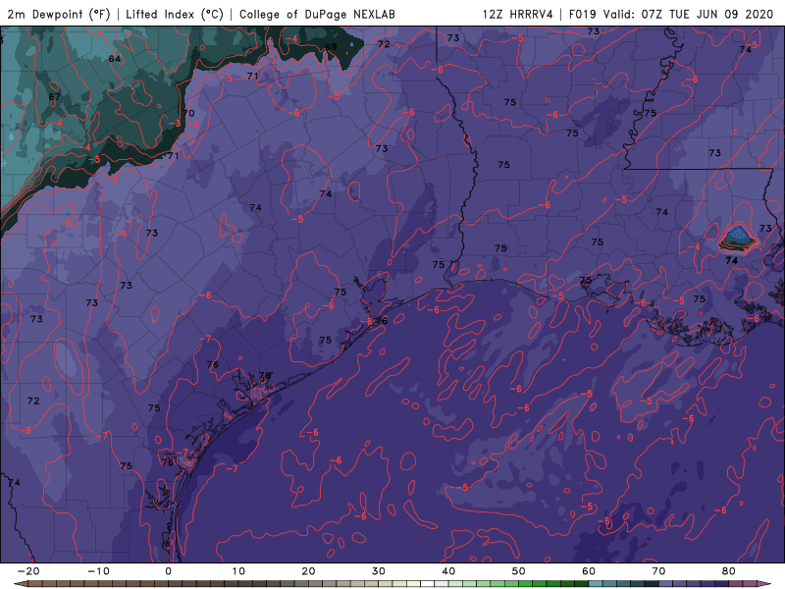Click the "College of DuPage NEXLAB" title

[x=317, y=14]
